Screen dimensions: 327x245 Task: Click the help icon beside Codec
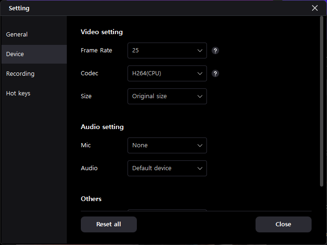(x=215, y=73)
